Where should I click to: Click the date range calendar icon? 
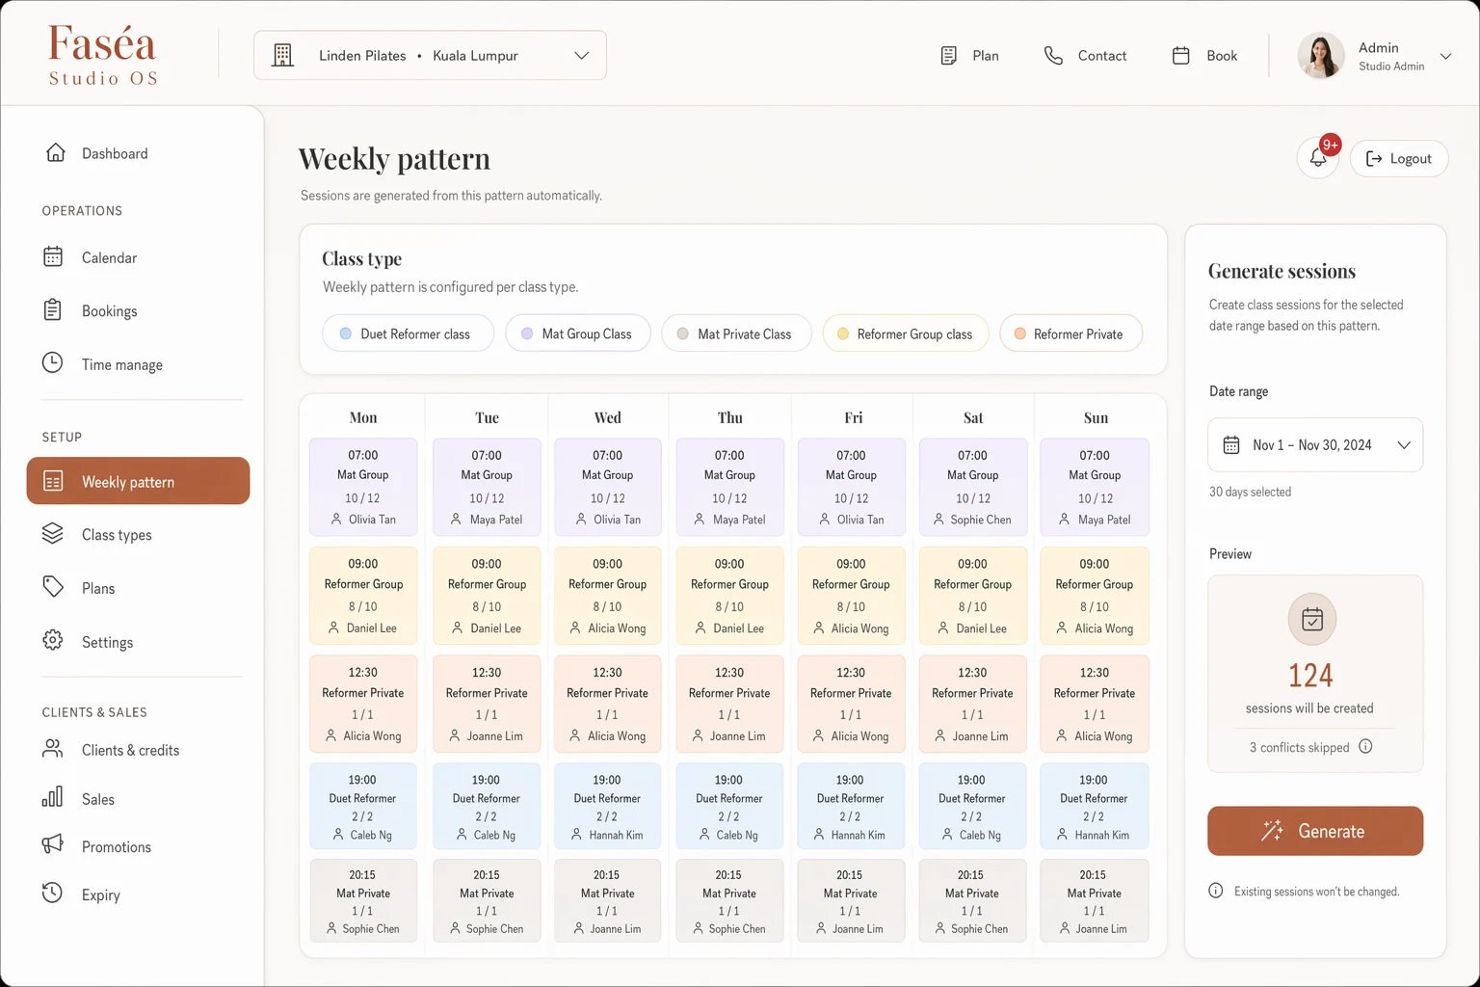(x=1231, y=444)
